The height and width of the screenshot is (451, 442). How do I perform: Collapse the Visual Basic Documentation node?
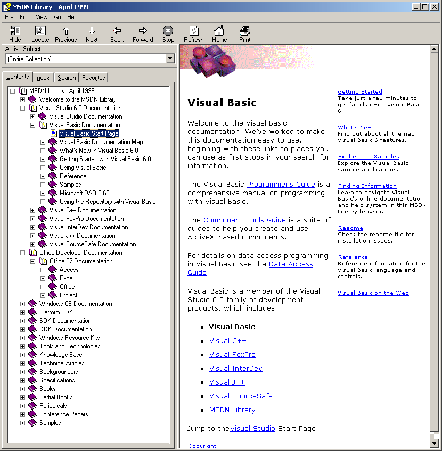33,125
